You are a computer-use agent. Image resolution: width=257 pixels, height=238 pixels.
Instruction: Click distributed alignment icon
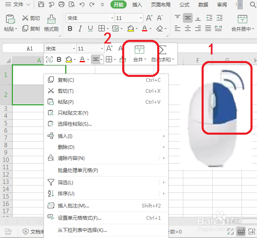tap(218, 28)
